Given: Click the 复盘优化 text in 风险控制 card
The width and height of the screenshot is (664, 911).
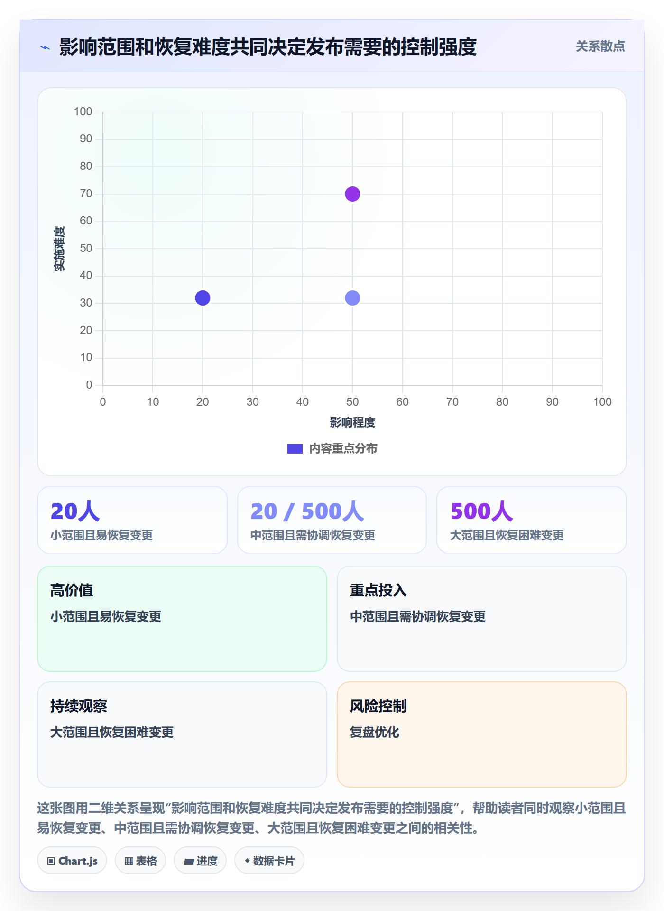Looking at the screenshot, I should coord(375,732).
